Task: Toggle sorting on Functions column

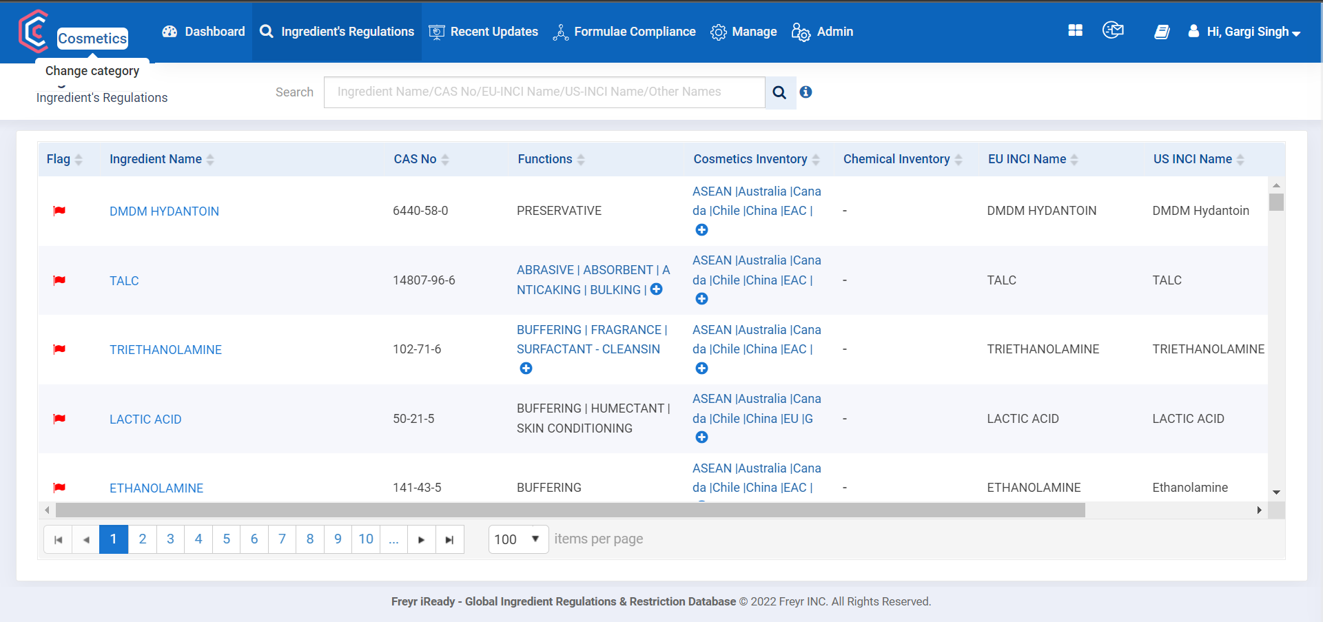Action: pyautogui.click(x=582, y=159)
